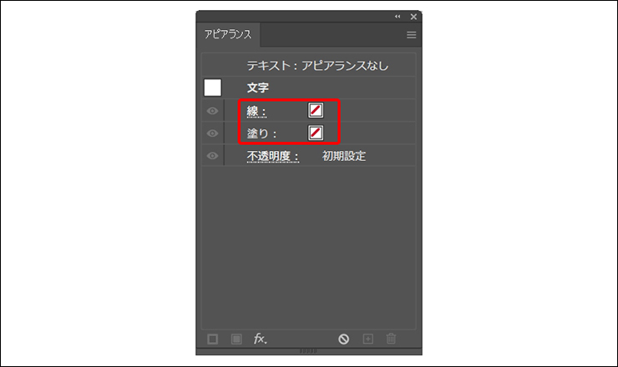Toggle visibility of the 線 (stroke) row
This screenshot has width=618, height=367.
(x=212, y=111)
